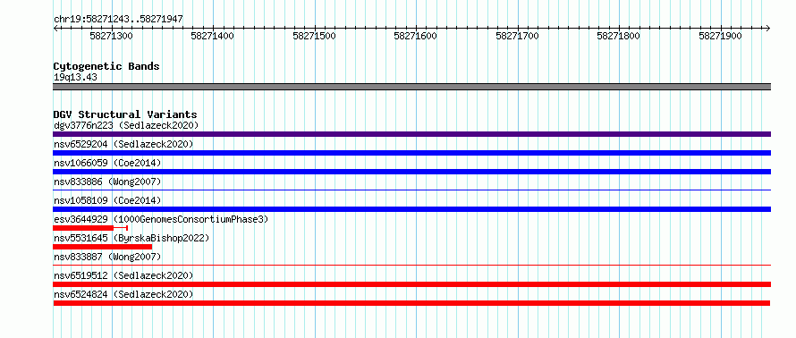This screenshot has width=796, height=338.
Task: Open the nsv6519512 (Sedlazeck2020) label
Action: [x=123, y=275]
